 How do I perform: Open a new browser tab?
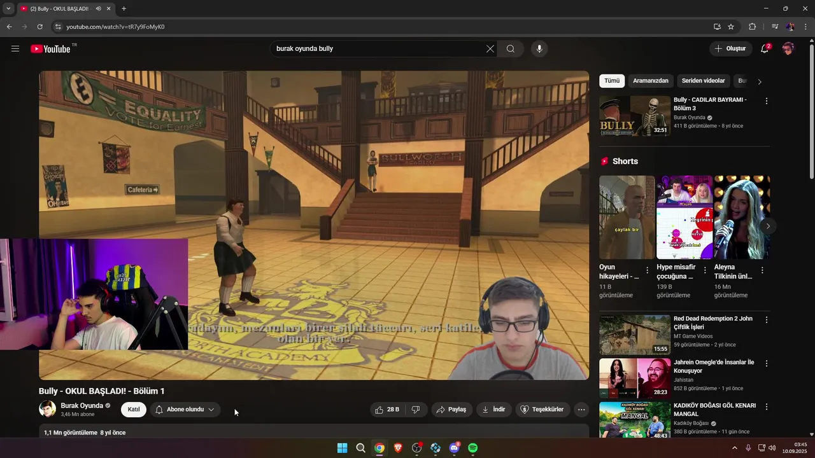(124, 9)
